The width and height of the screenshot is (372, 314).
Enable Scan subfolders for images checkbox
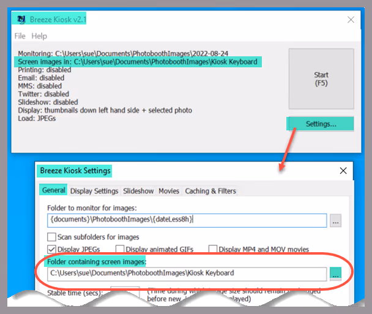[x=52, y=237]
